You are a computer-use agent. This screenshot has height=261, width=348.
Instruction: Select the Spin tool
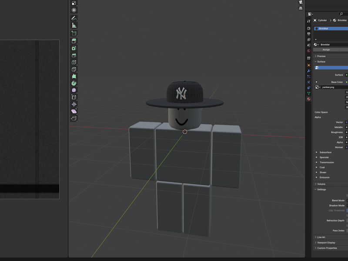[x=74, y=83]
